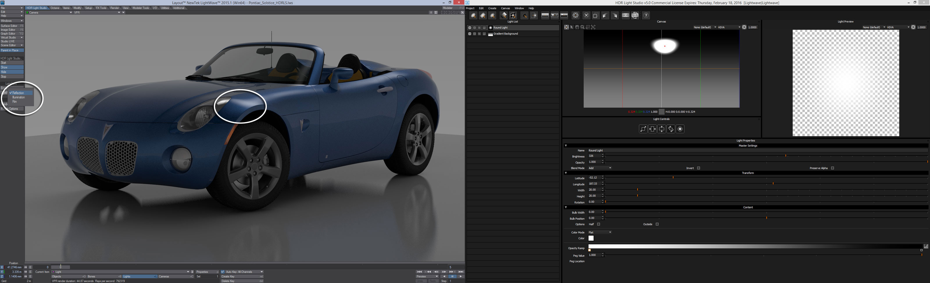
Task: Open the Camera view dropdown in LightWave
Action: click(49, 12)
